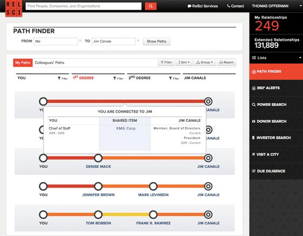The width and height of the screenshot is (303, 236).
Task: Switch to the Colleagues' Paths tab
Action: coord(50,63)
